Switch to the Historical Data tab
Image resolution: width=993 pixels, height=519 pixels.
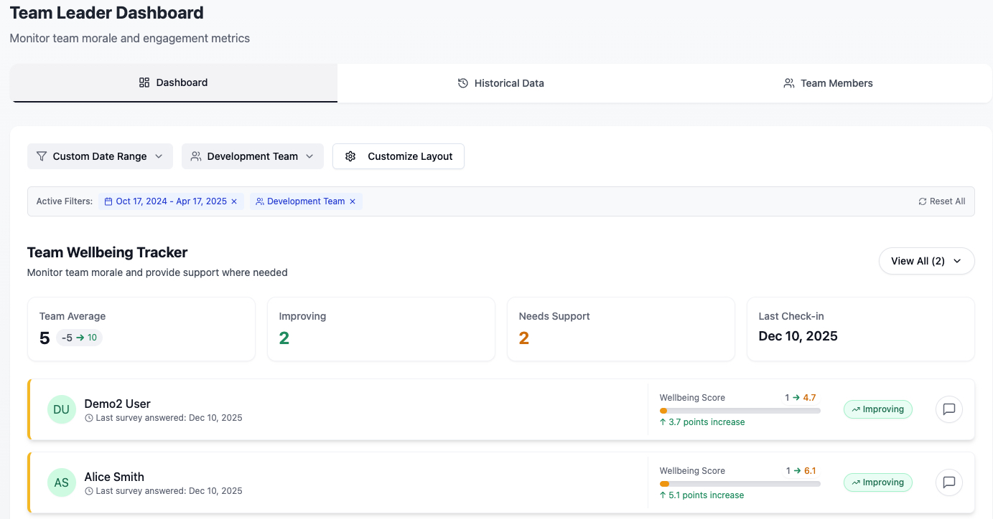tap(500, 83)
